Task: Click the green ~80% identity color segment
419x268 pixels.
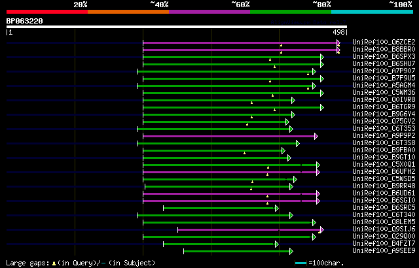Action: 291,12
